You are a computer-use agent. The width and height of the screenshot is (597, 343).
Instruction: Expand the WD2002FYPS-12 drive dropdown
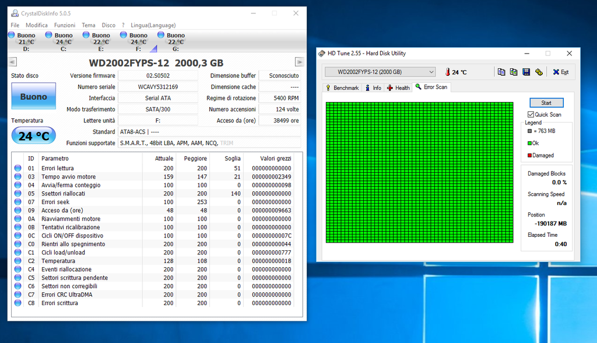431,72
